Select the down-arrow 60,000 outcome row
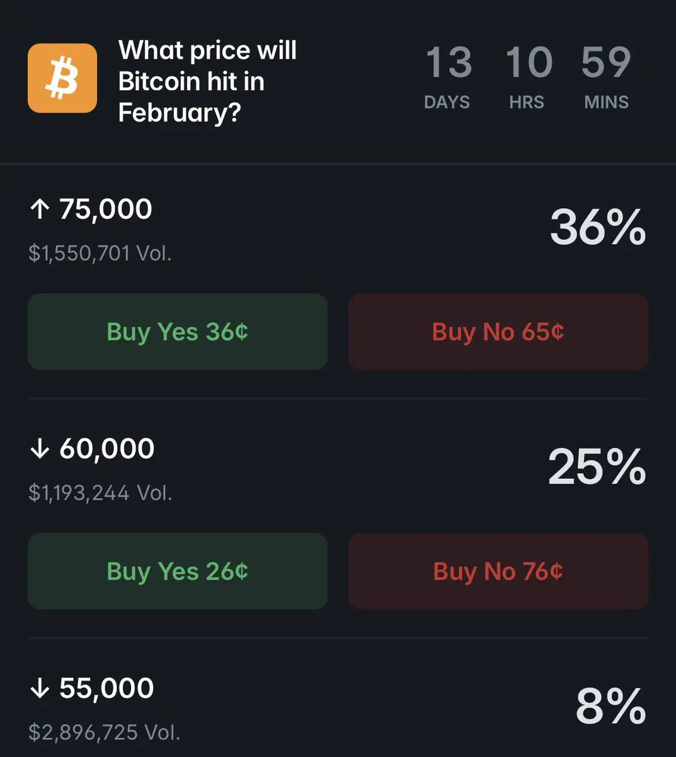The image size is (676, 757). pos(107,449)
